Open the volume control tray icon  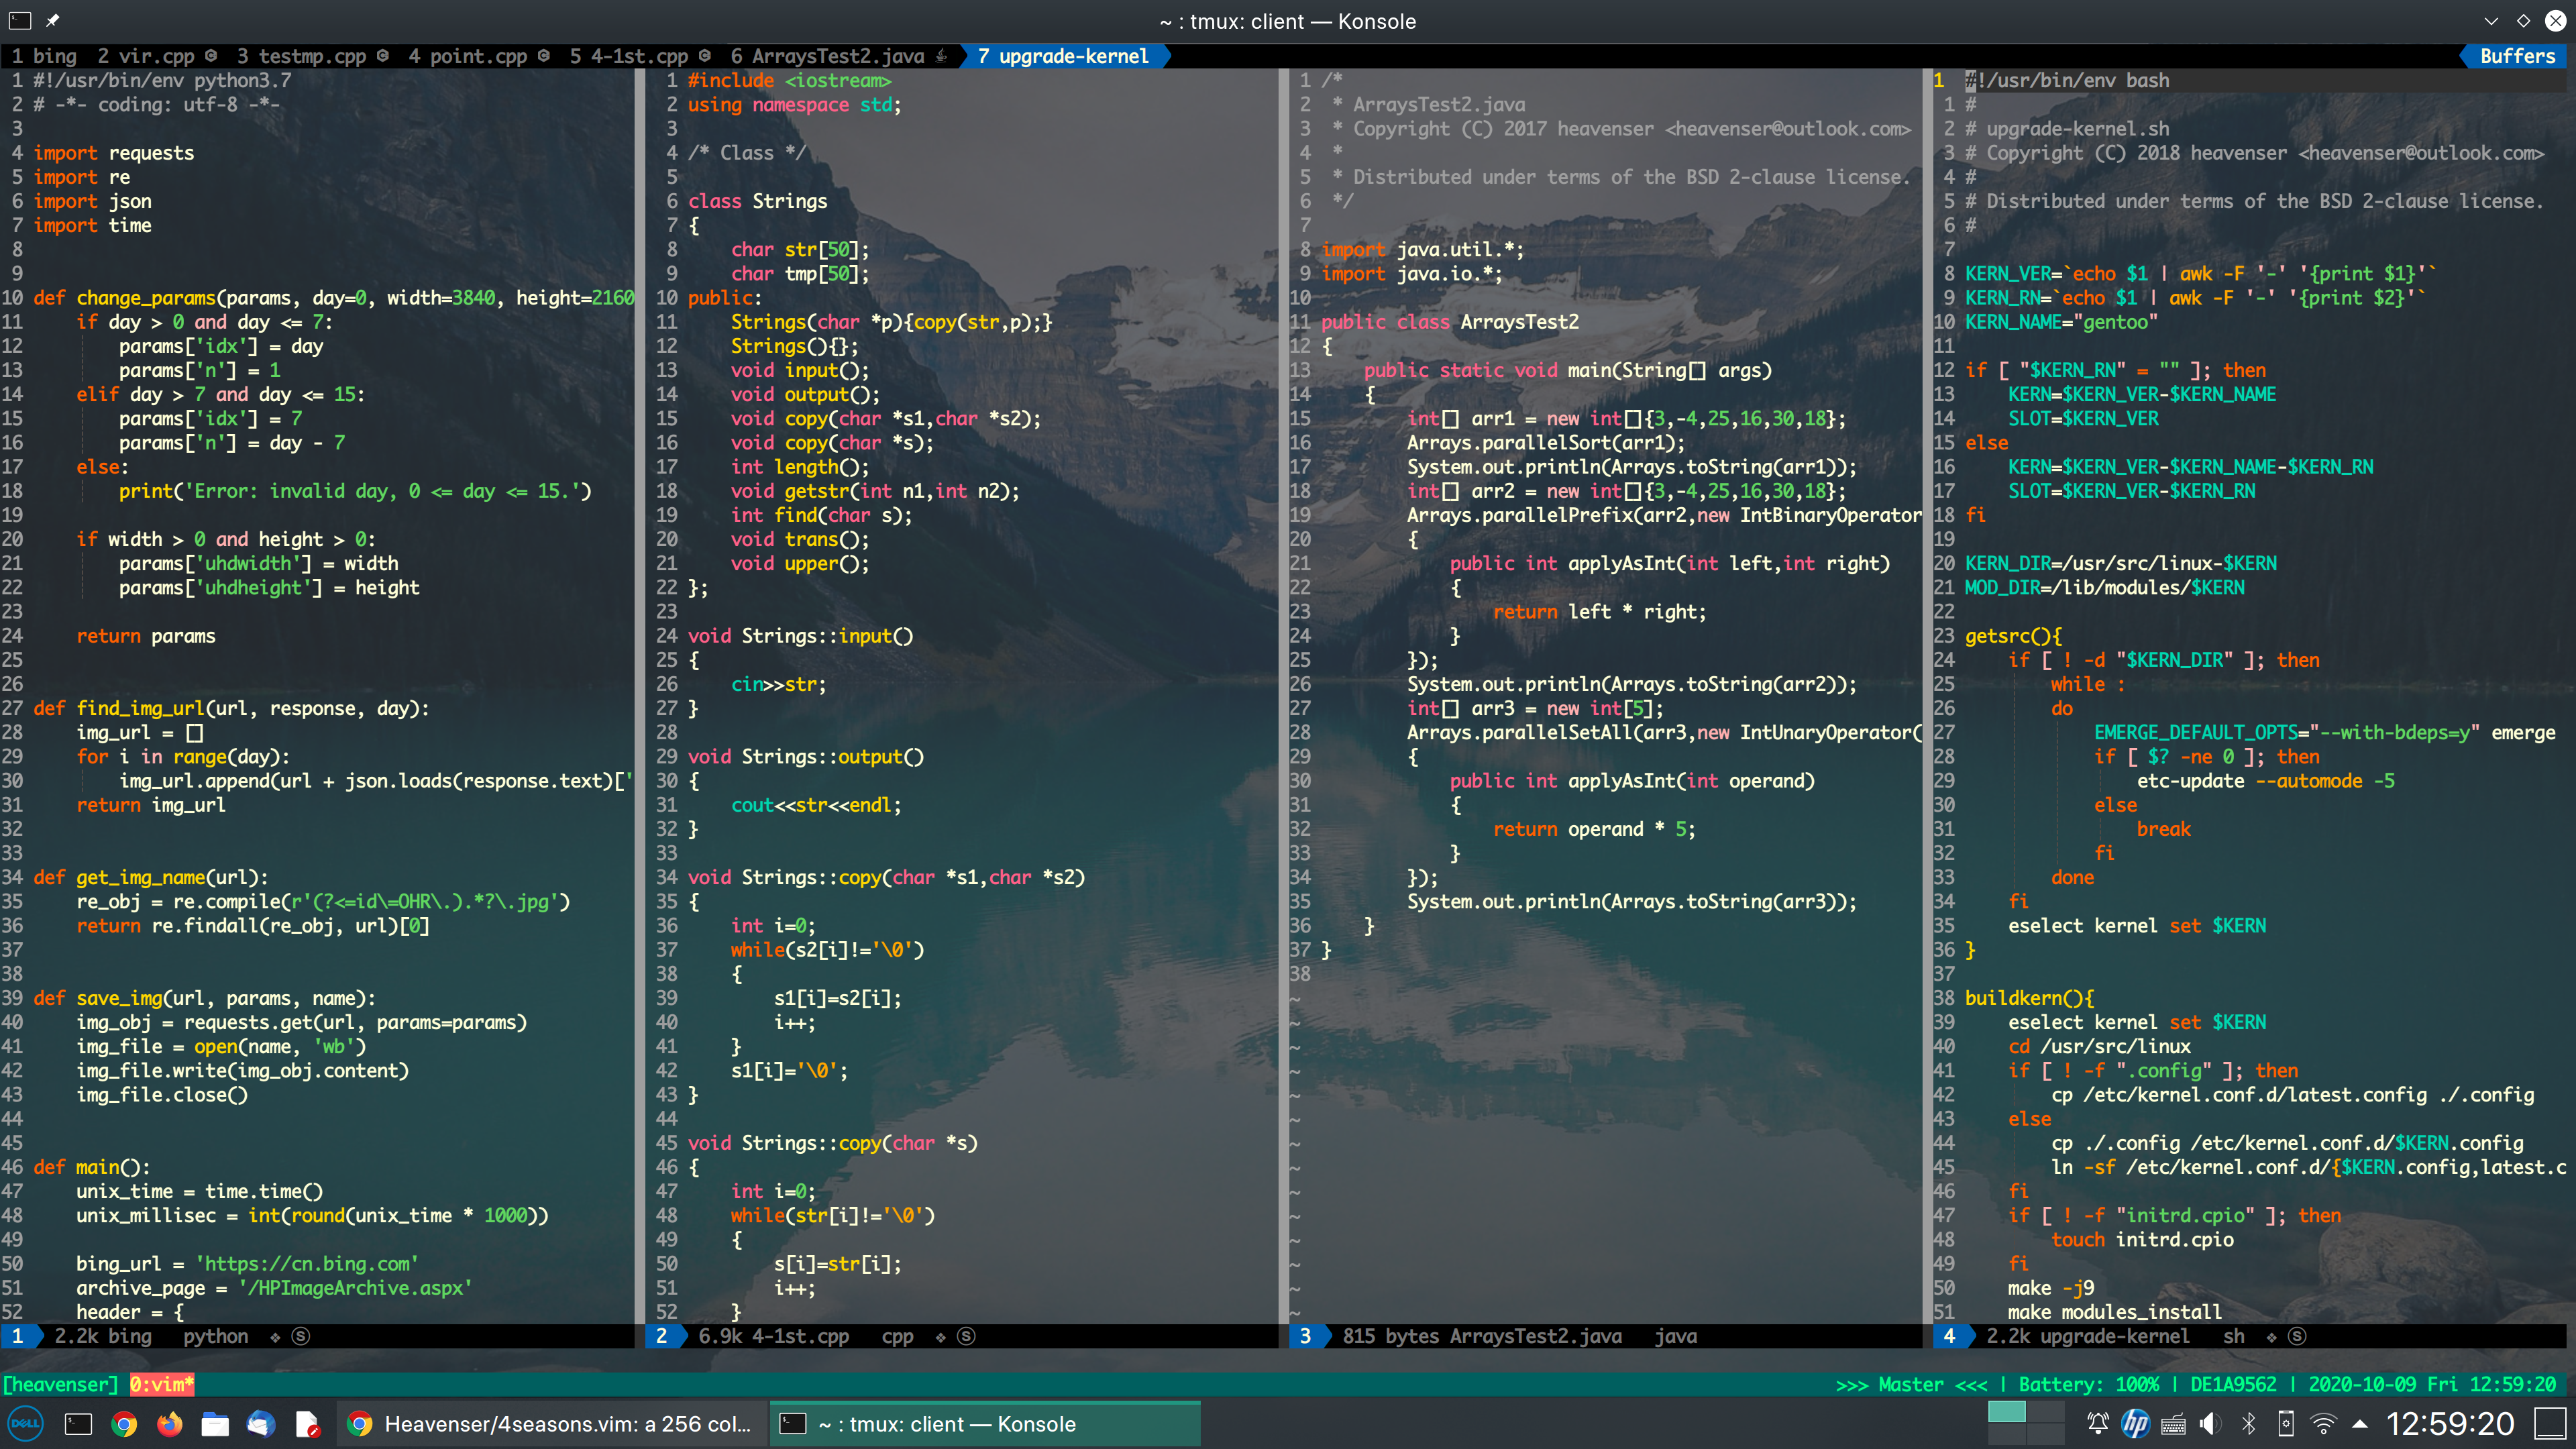pos(2210,1424)
